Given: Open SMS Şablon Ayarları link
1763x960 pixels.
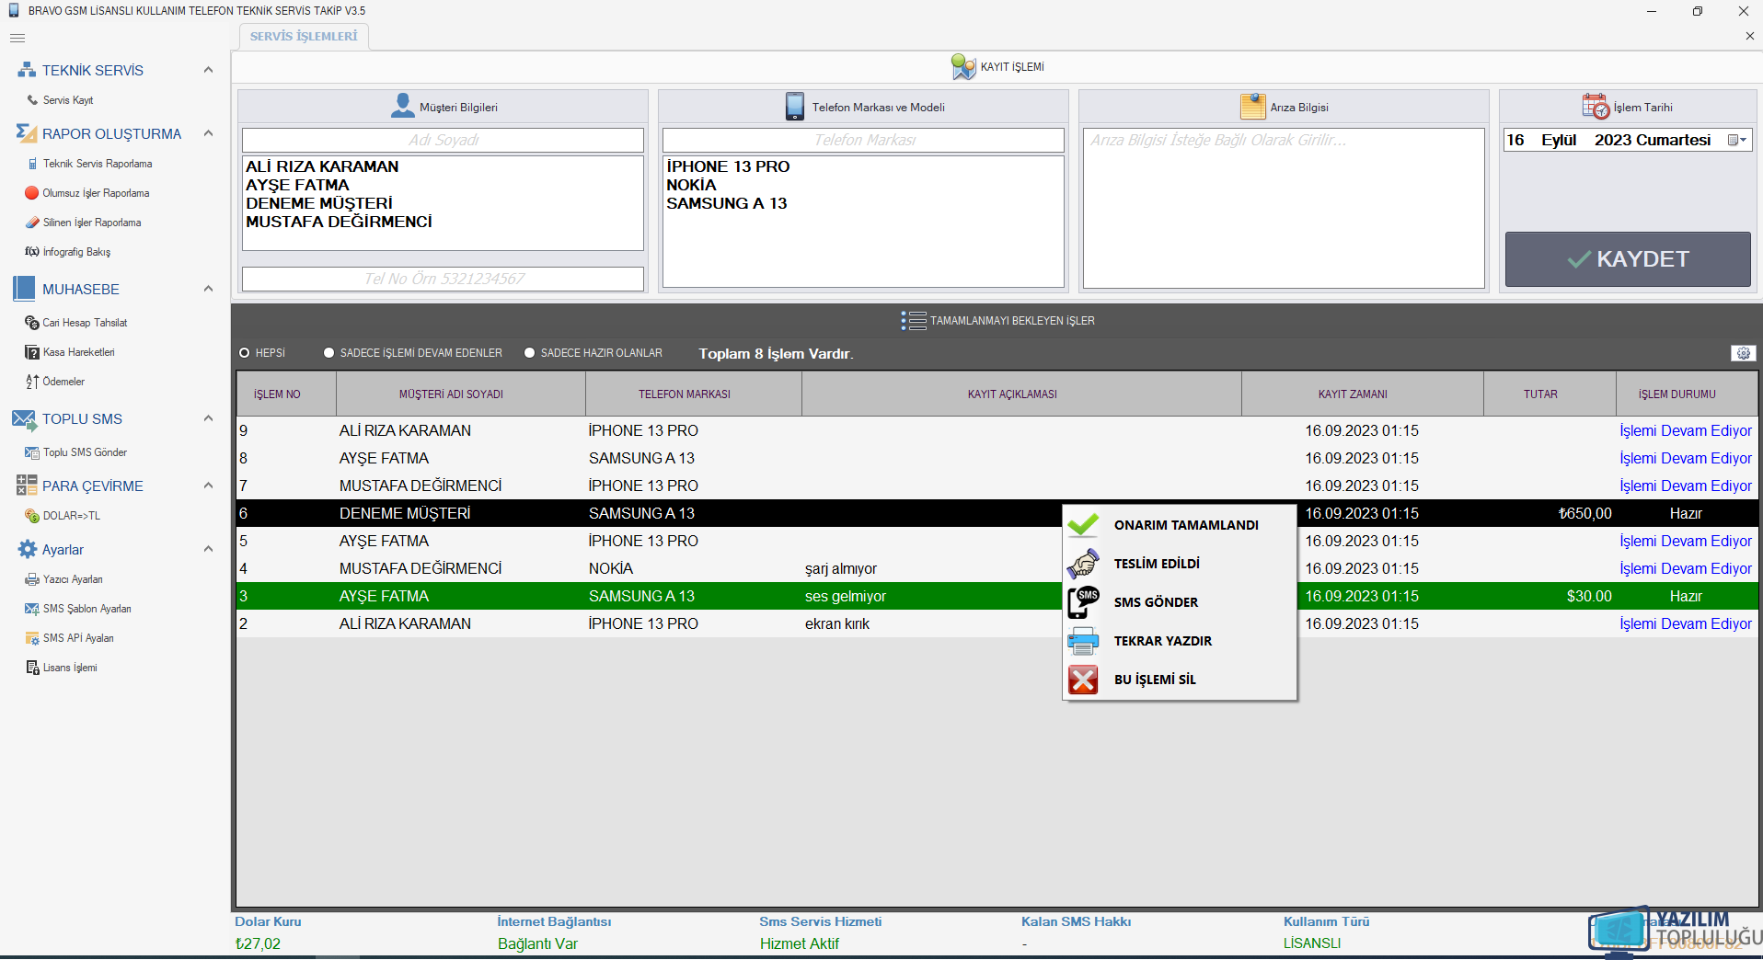Looking at the screenshot, I should 87,609.
